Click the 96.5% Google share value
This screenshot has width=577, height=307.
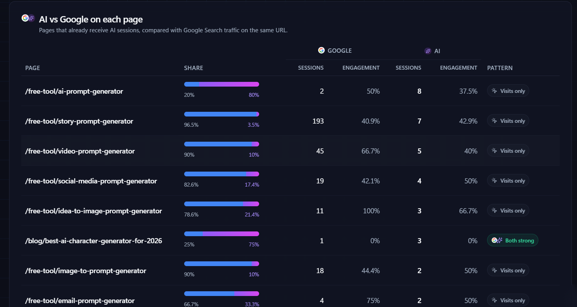pyautogui.click(x=191, y=125)
